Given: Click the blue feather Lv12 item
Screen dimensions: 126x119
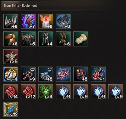Looking at the screenshot, I should pos(11,109).
